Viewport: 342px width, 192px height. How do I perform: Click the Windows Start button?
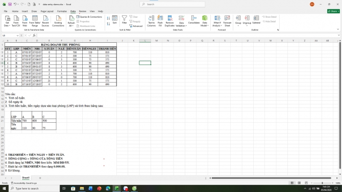pyautogui.click(x=4, y=188)
